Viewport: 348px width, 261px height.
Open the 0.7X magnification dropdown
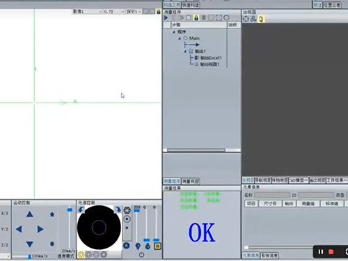click(x=114, y=12)
